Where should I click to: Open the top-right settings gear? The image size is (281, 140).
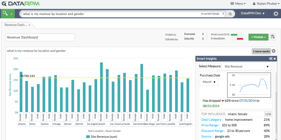tap(276, 13)
